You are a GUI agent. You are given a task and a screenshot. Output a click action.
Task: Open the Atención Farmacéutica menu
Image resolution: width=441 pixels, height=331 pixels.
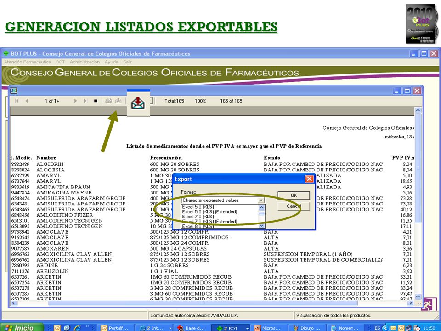click(x=27, y=62)
